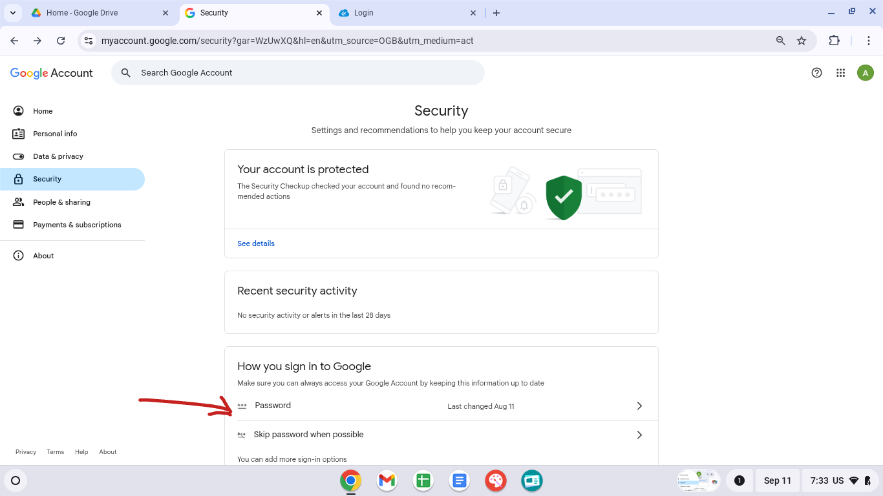Viewport: 883px width, 496px height.
Task: Click the Help question mark icon
Action: point(816,72)
